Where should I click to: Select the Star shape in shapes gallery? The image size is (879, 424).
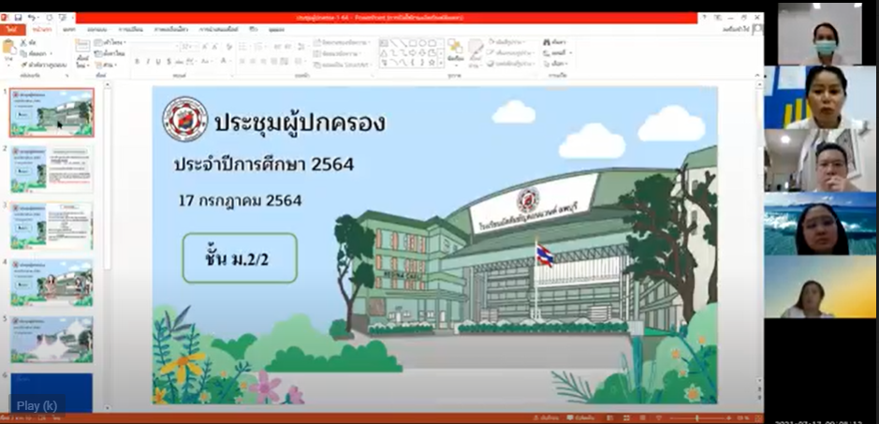(x=432, y=63)
